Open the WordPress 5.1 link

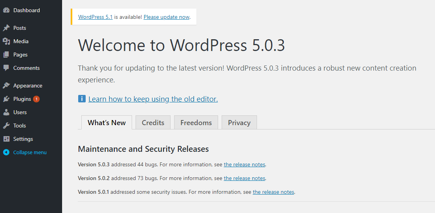[x=95, y=17]
